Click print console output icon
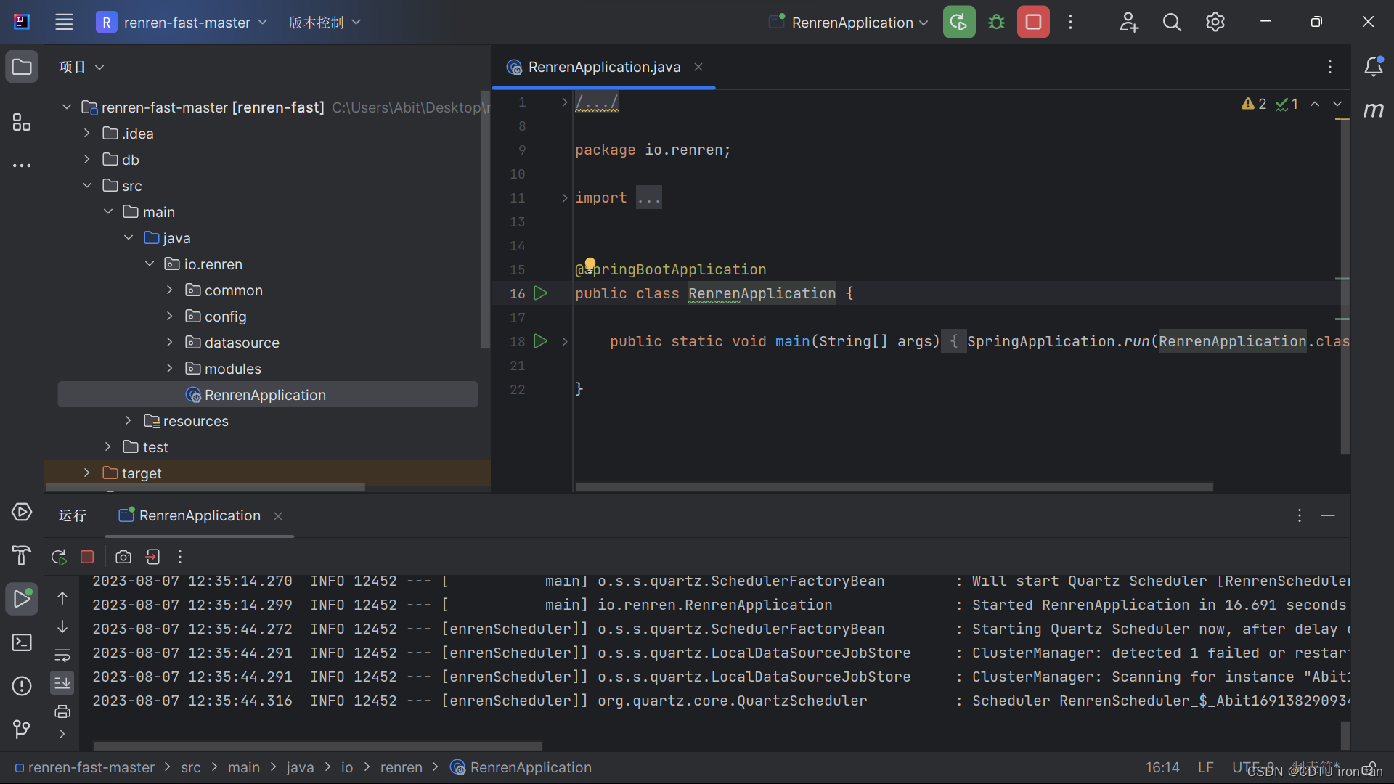 coord(62,711)
